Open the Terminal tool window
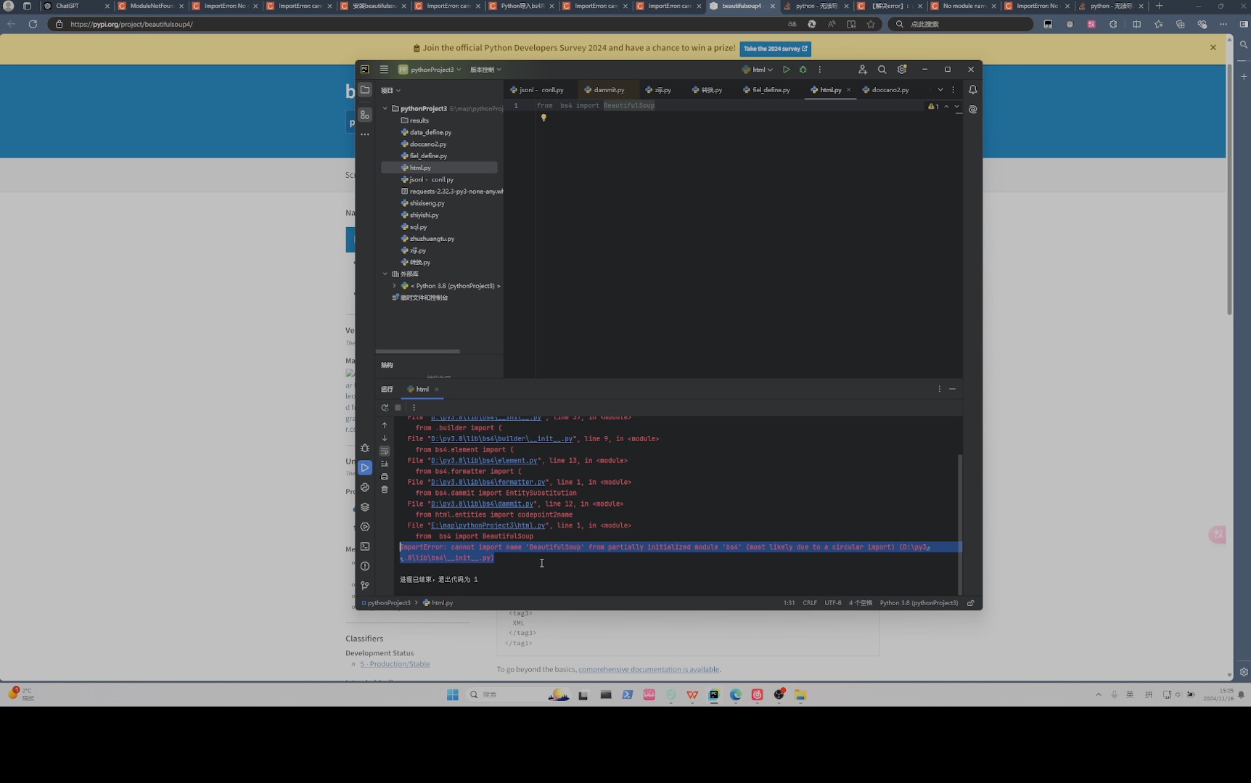Viewport: 1251px width, 783px height. pyautogui.click(x=365, y=546)
